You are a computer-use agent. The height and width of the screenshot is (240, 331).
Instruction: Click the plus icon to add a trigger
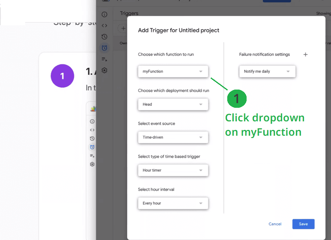[x=123, y=28]
